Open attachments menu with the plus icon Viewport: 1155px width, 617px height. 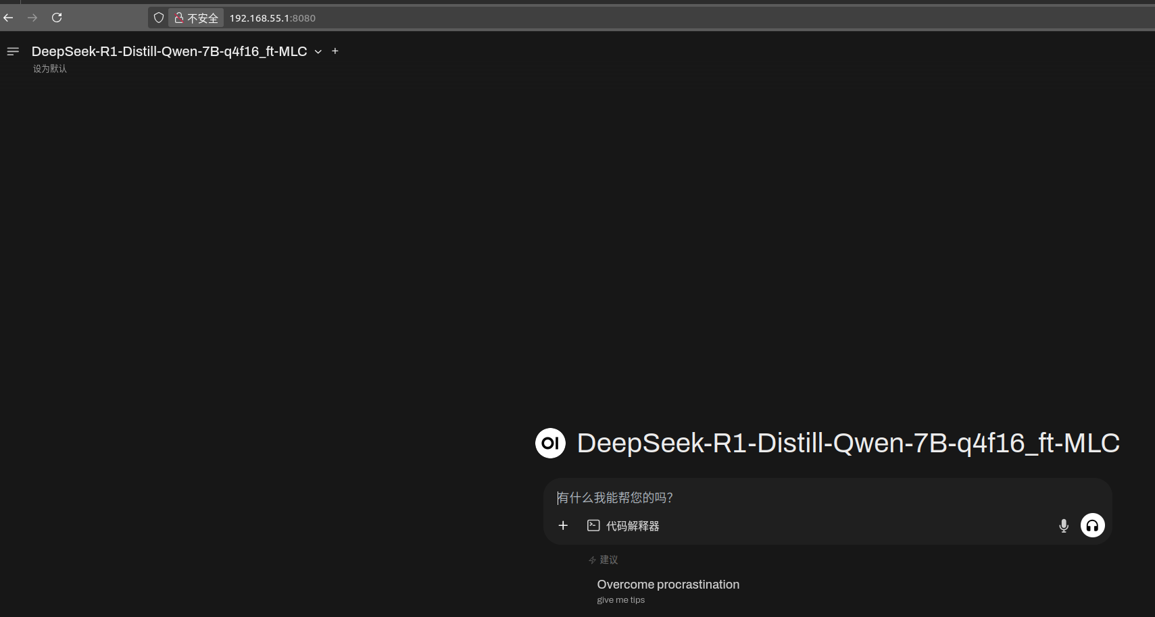tap(563, 525)
